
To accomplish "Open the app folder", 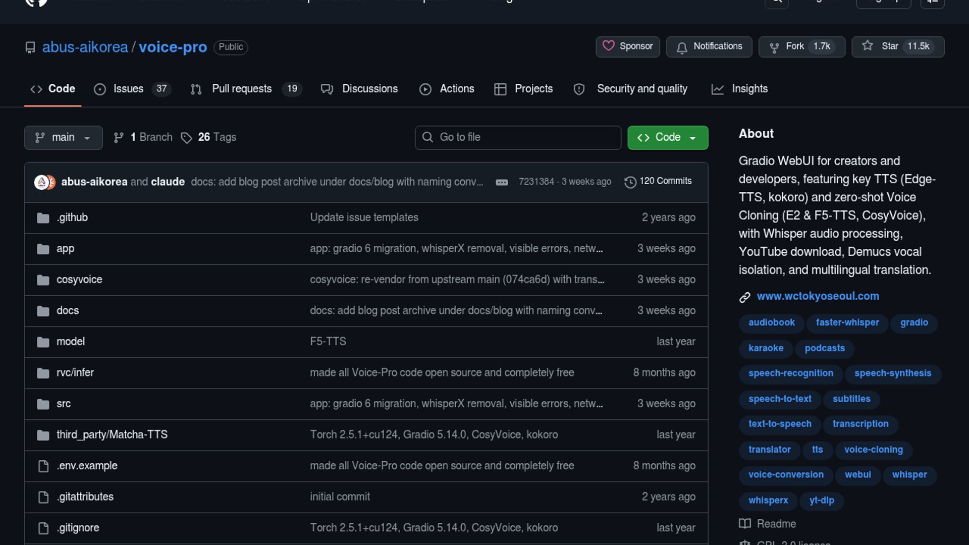I will point(65,249).
